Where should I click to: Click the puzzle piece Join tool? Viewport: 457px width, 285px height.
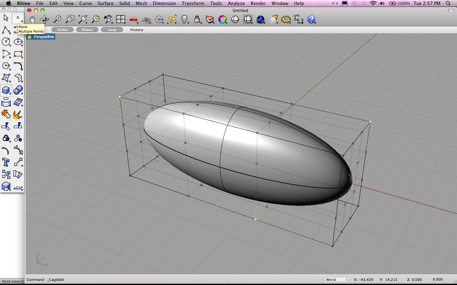click(6, 114)
